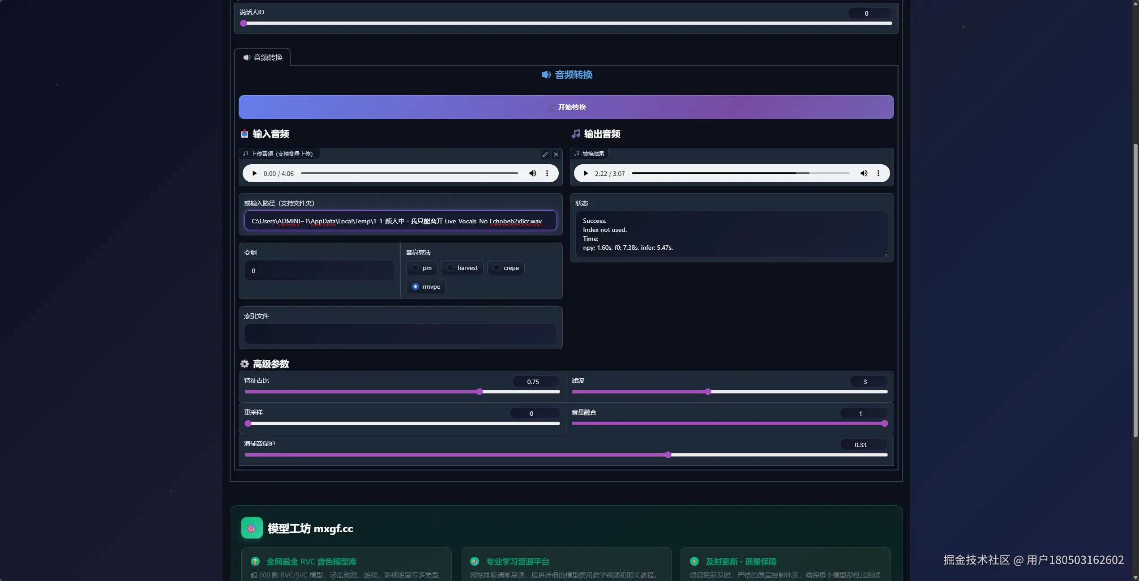Select the pm pitch algorithm
The height and width of the screenshot is (581, 1139).
pos(416,268)
